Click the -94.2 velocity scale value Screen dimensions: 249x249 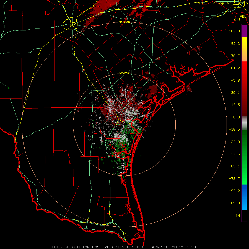(234, 191)
